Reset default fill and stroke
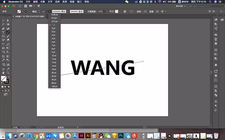 pyautogui.click(x=2, y=83)
